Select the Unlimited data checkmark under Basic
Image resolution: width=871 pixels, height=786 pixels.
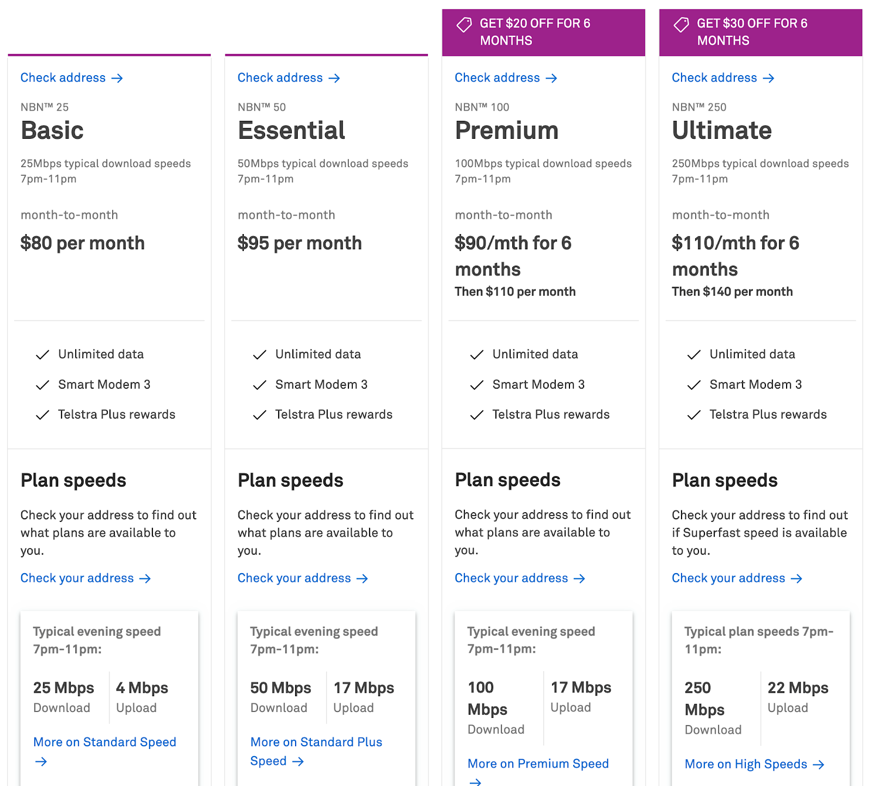(42, 354)
